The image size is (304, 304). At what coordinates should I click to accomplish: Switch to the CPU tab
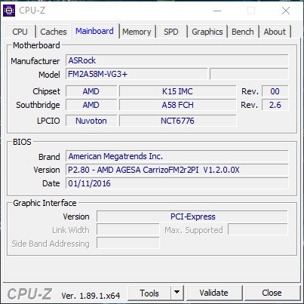[20, 32]
